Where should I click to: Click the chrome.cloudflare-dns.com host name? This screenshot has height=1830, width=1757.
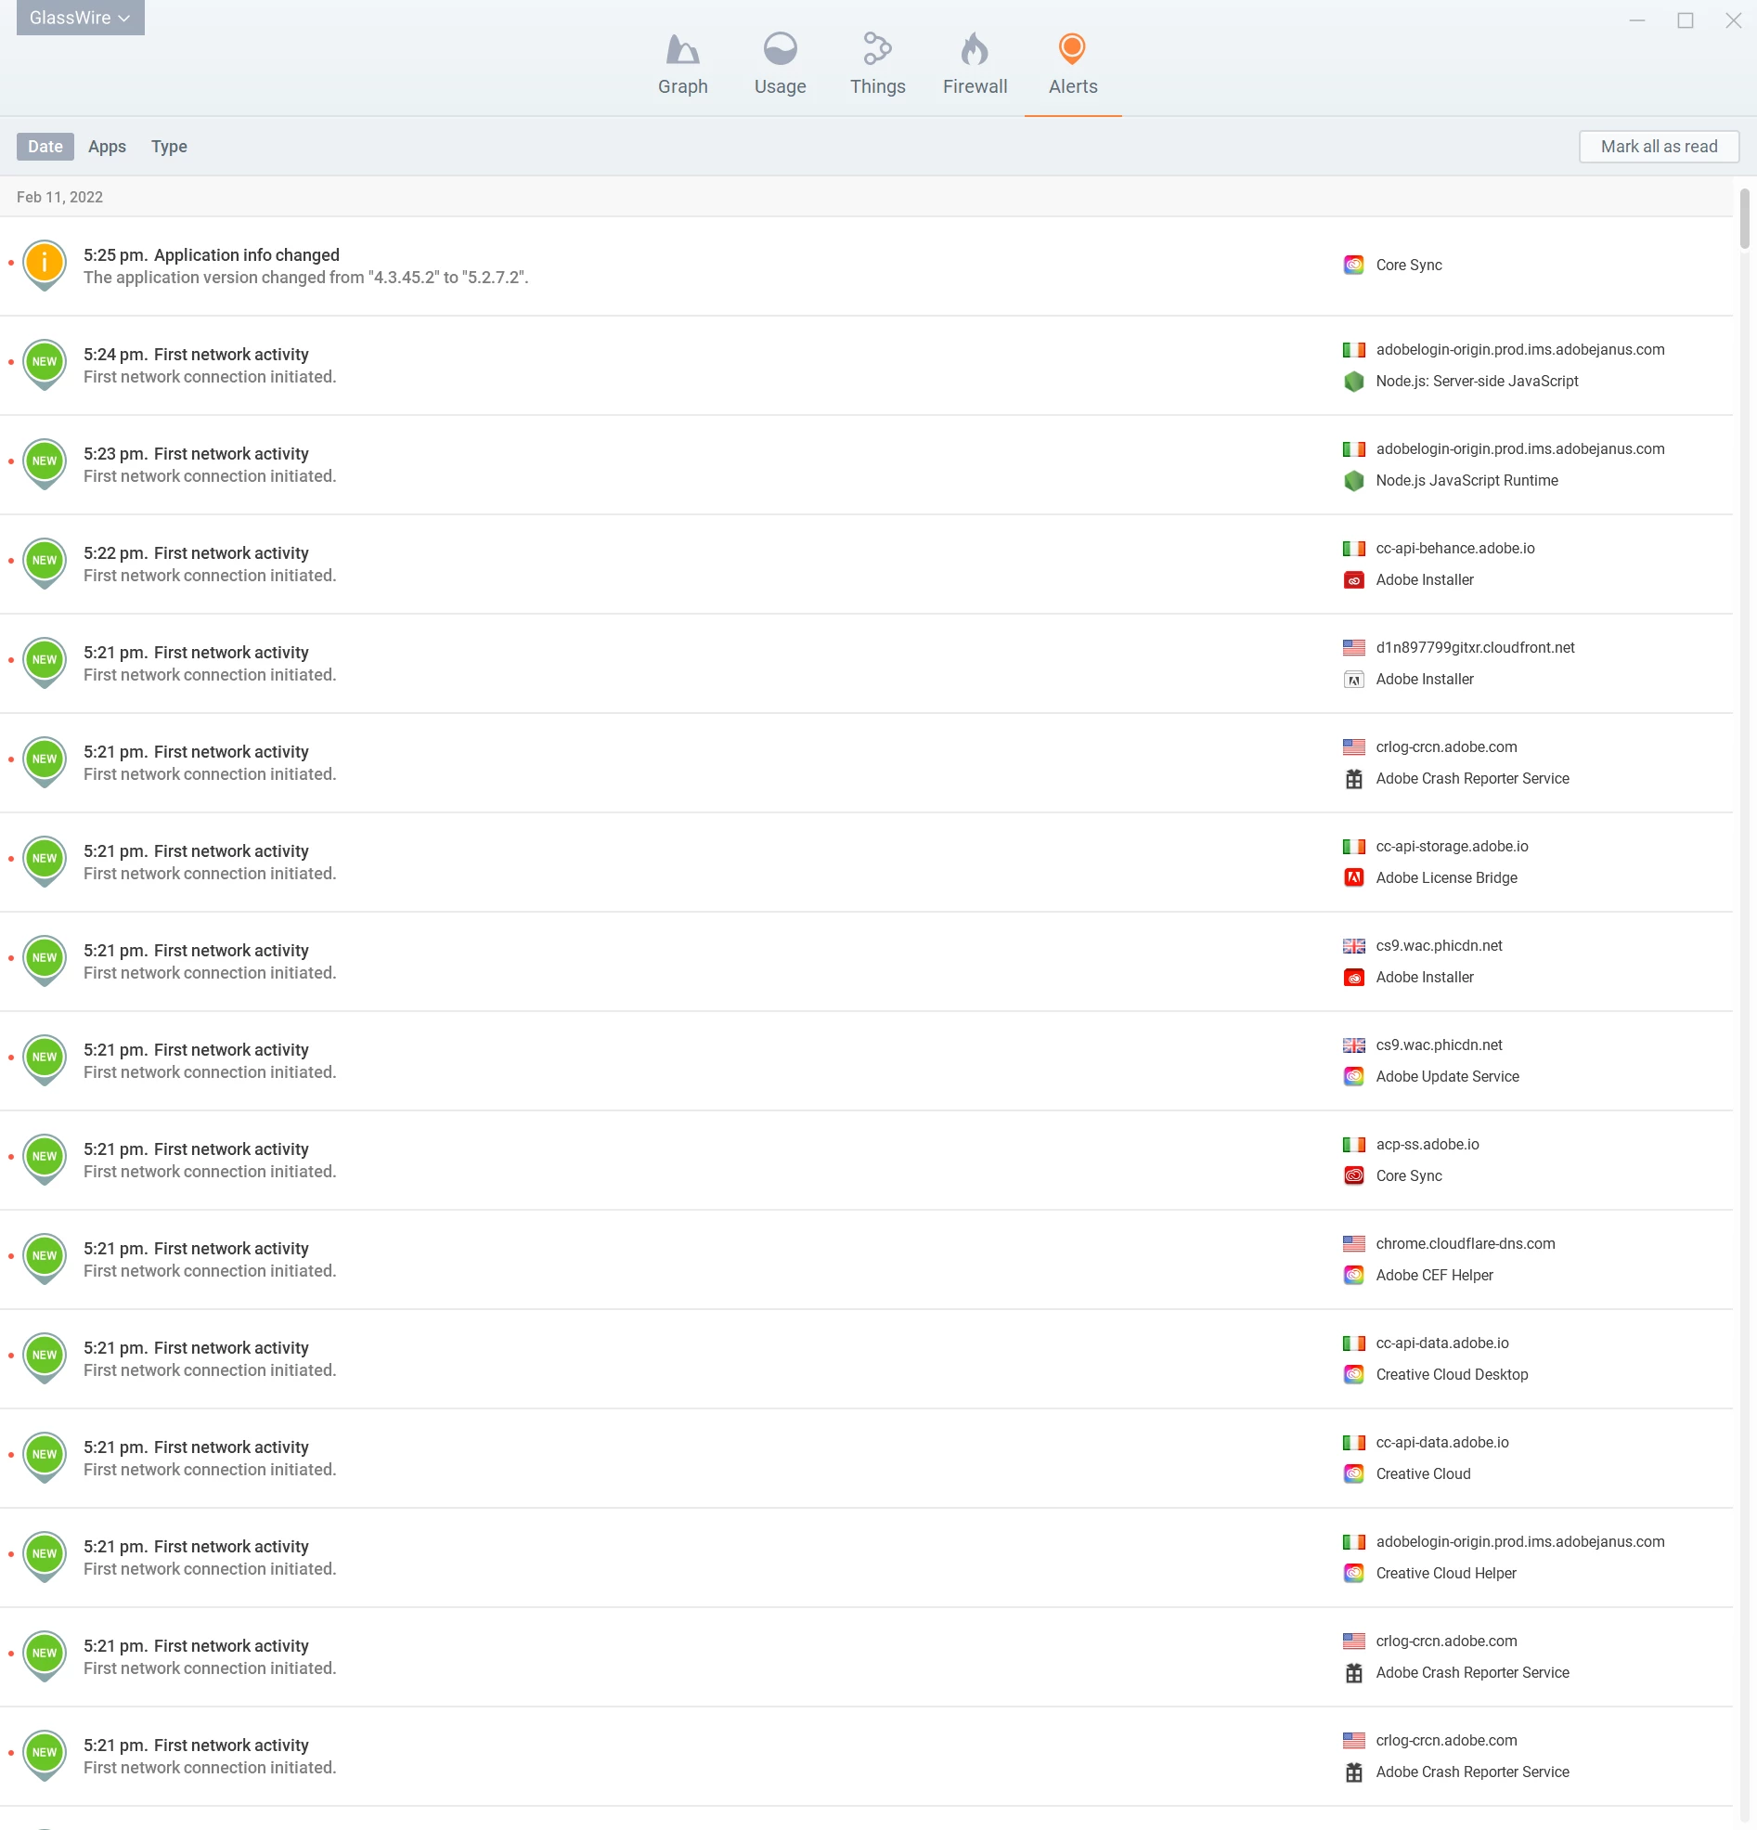pyautogui.click(x=1465, y=1243)
